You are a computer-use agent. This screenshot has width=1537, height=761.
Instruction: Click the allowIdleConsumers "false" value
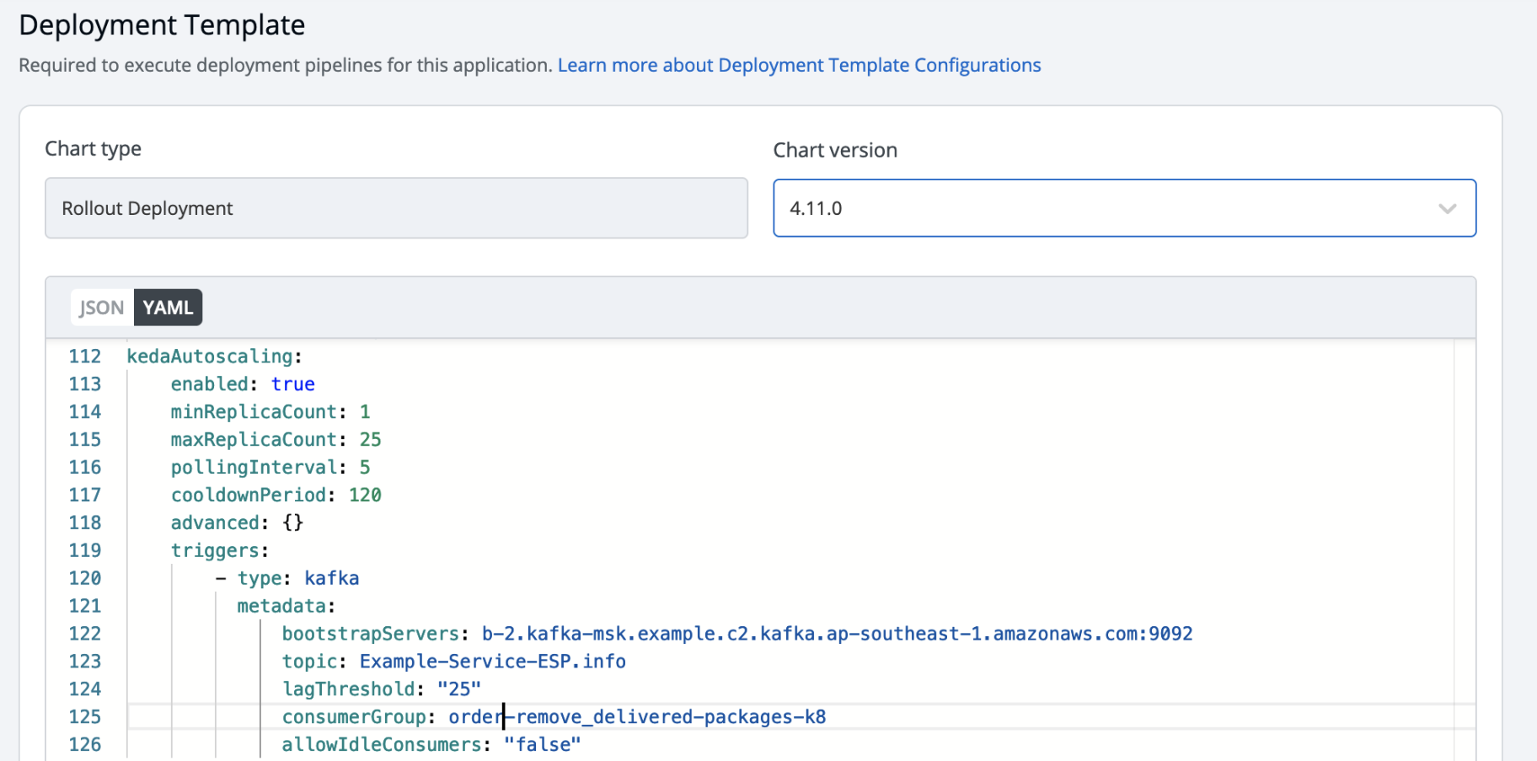[542, 745]
